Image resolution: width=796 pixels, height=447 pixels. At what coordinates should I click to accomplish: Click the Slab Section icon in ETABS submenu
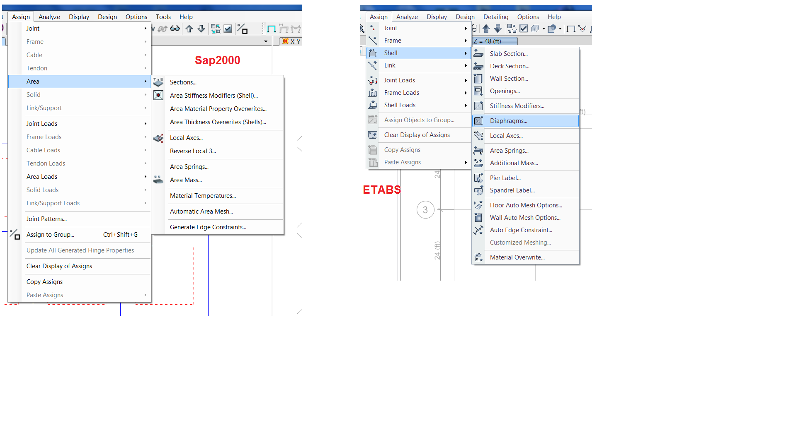478,54
